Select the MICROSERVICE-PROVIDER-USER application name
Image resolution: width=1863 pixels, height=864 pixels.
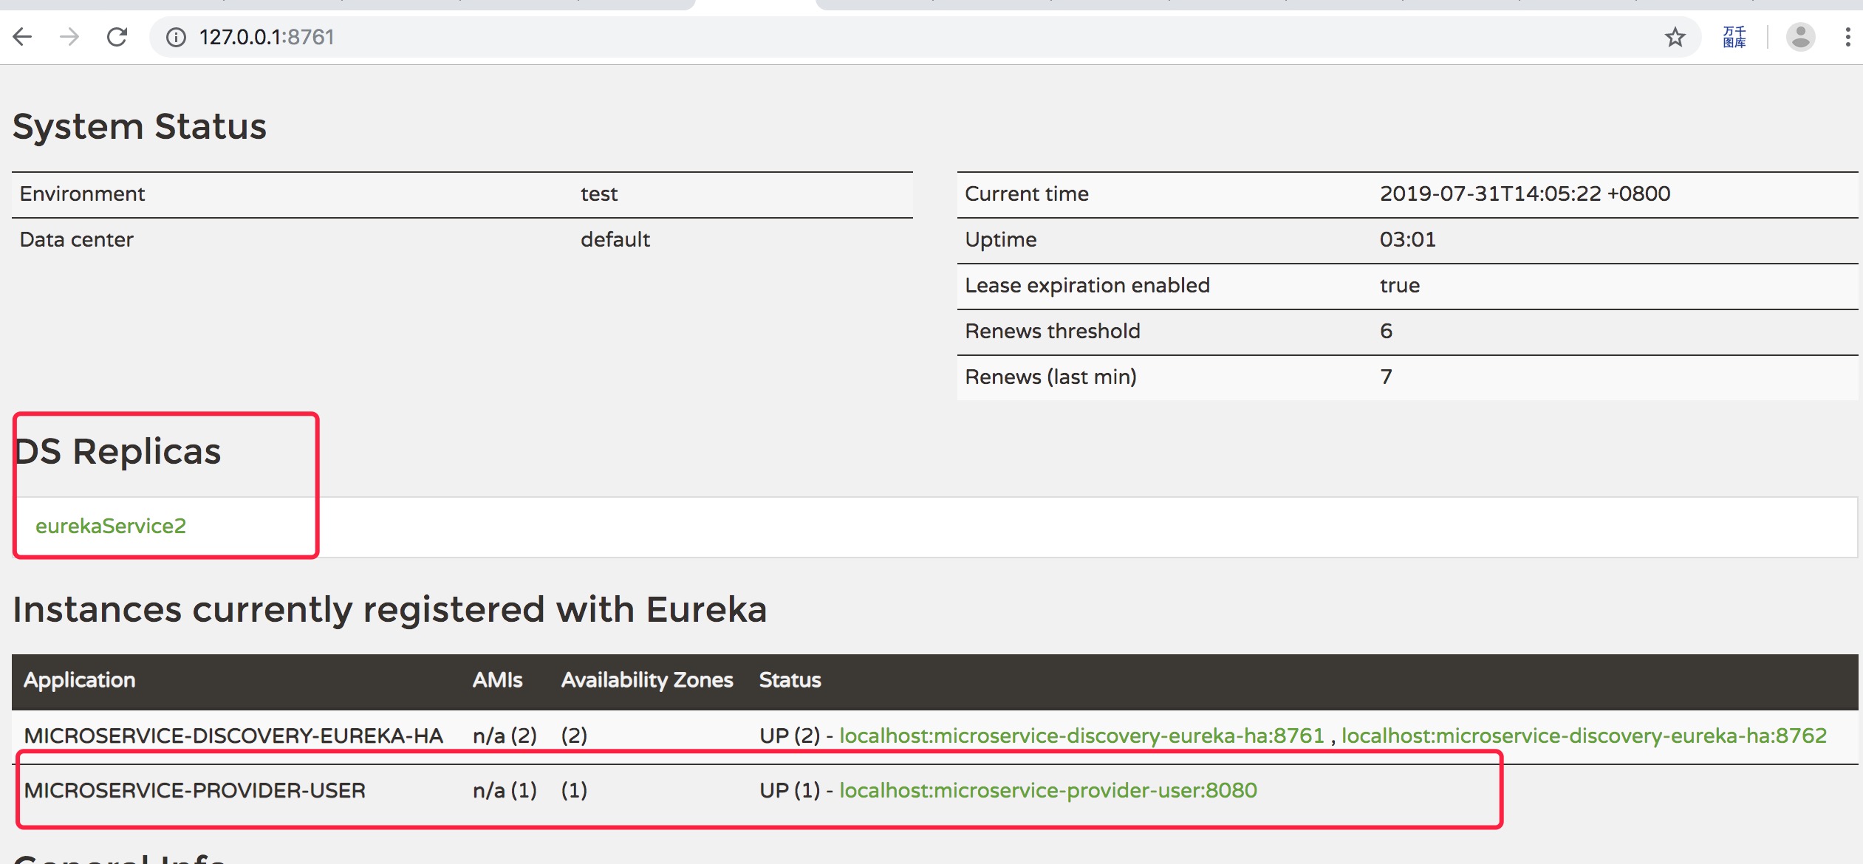pyautogui.click(x=195, y=790)
